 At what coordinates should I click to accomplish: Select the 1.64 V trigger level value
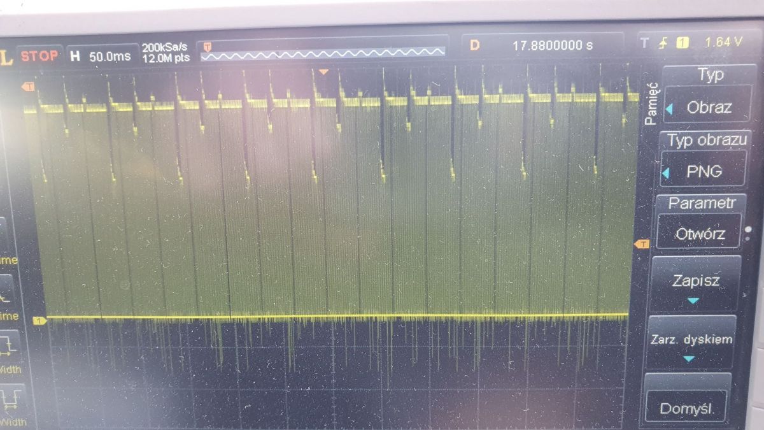point(723,43)
